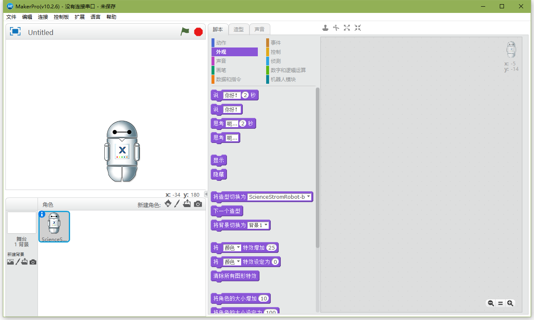Select the shrink sprite tool

click(357, 27)
